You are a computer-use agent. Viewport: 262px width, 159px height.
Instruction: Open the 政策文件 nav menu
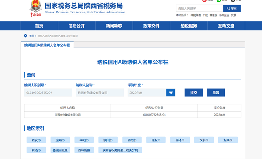[x=152, y=26]
